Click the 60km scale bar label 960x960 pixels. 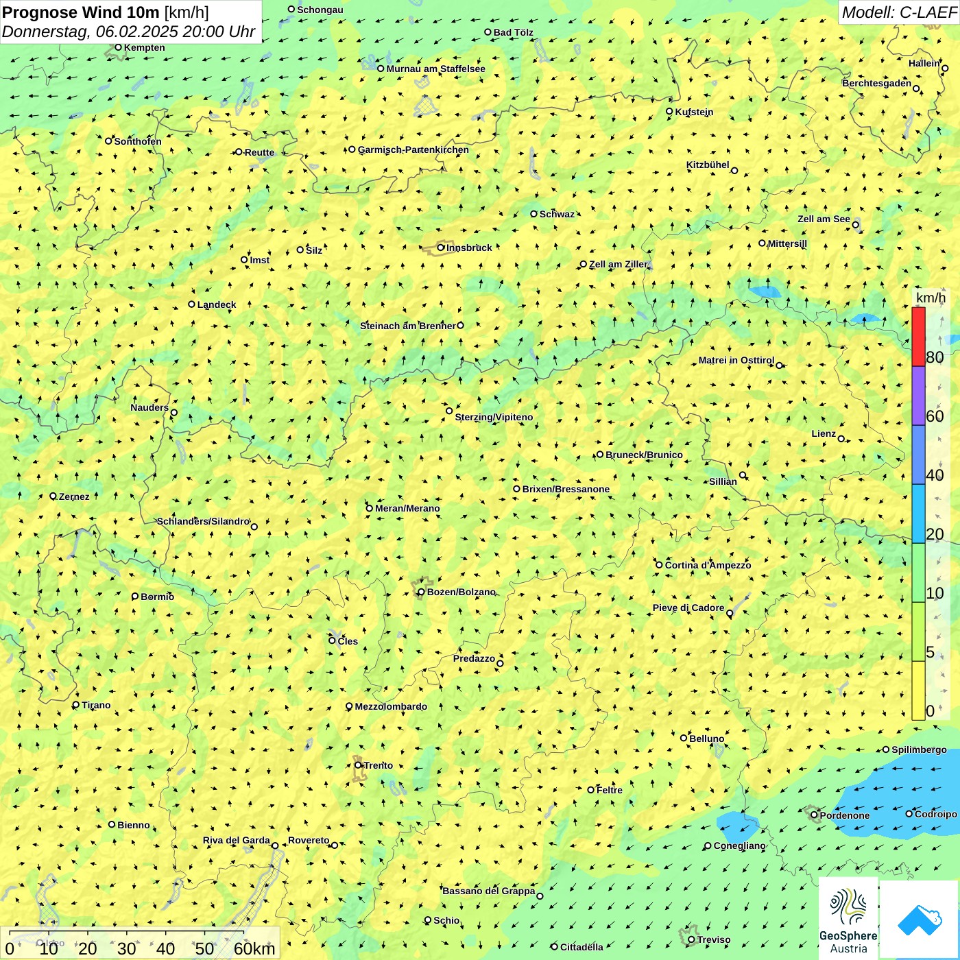coord(254,949)
